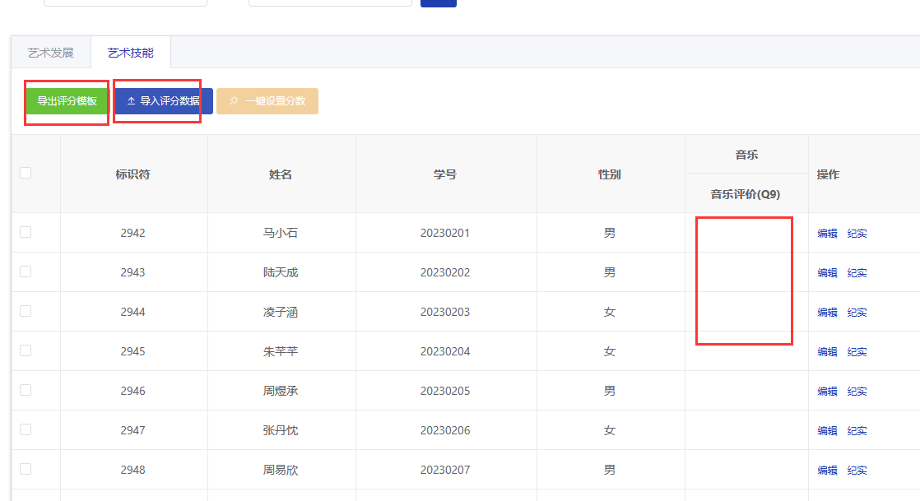920x501 pixels.
Task: Check the checkbox for row 2945
Action: [26, 350]
